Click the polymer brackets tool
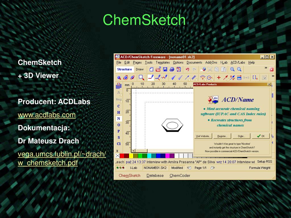This screenshot has height=218, width=291. (x=255, y=77)
